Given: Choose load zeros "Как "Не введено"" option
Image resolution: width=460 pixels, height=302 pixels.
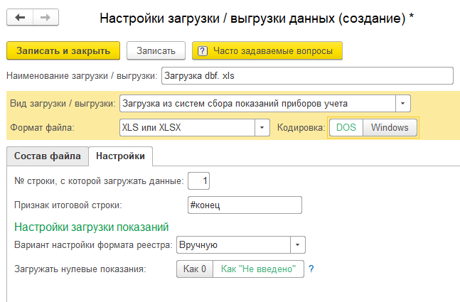Looking at the screenshot, I should [x=258, y=269].
